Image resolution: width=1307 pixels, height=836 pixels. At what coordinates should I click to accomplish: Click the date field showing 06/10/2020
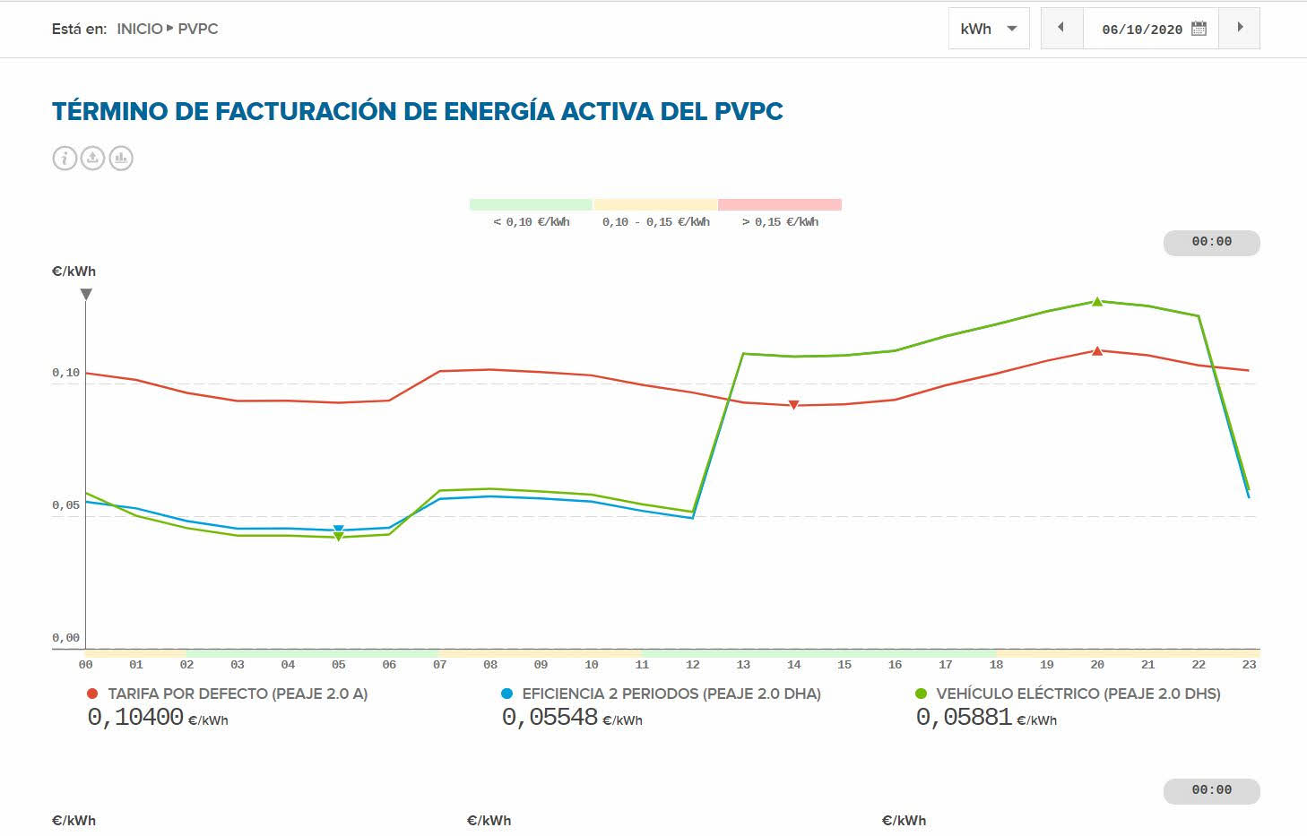pos(1141,29)
